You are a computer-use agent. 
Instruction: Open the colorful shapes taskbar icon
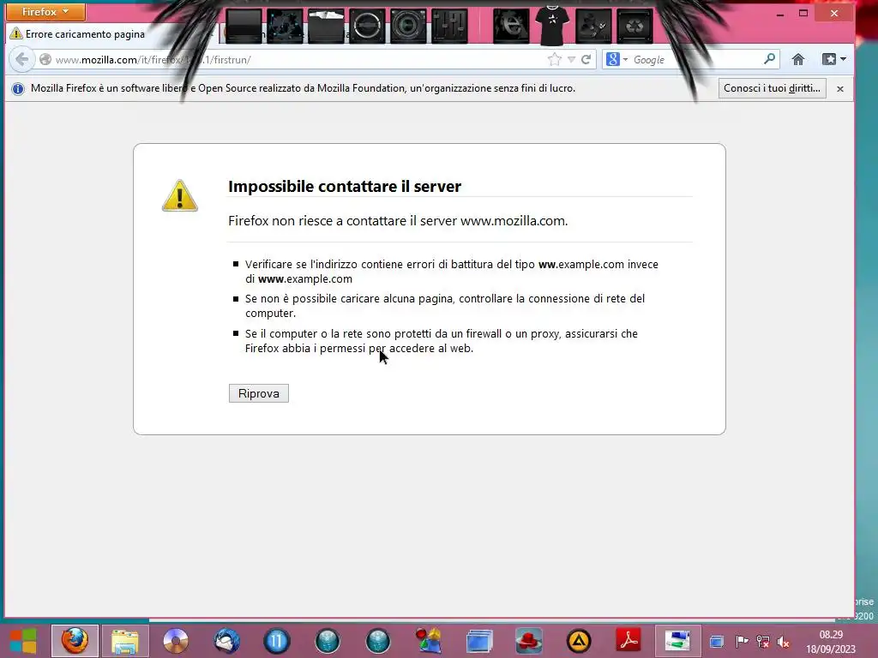tap(429, 641)
